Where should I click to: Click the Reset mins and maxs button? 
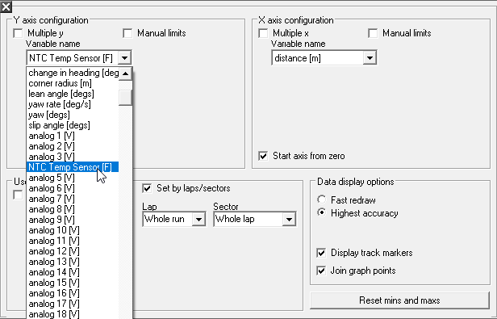[x=399, y=300]
